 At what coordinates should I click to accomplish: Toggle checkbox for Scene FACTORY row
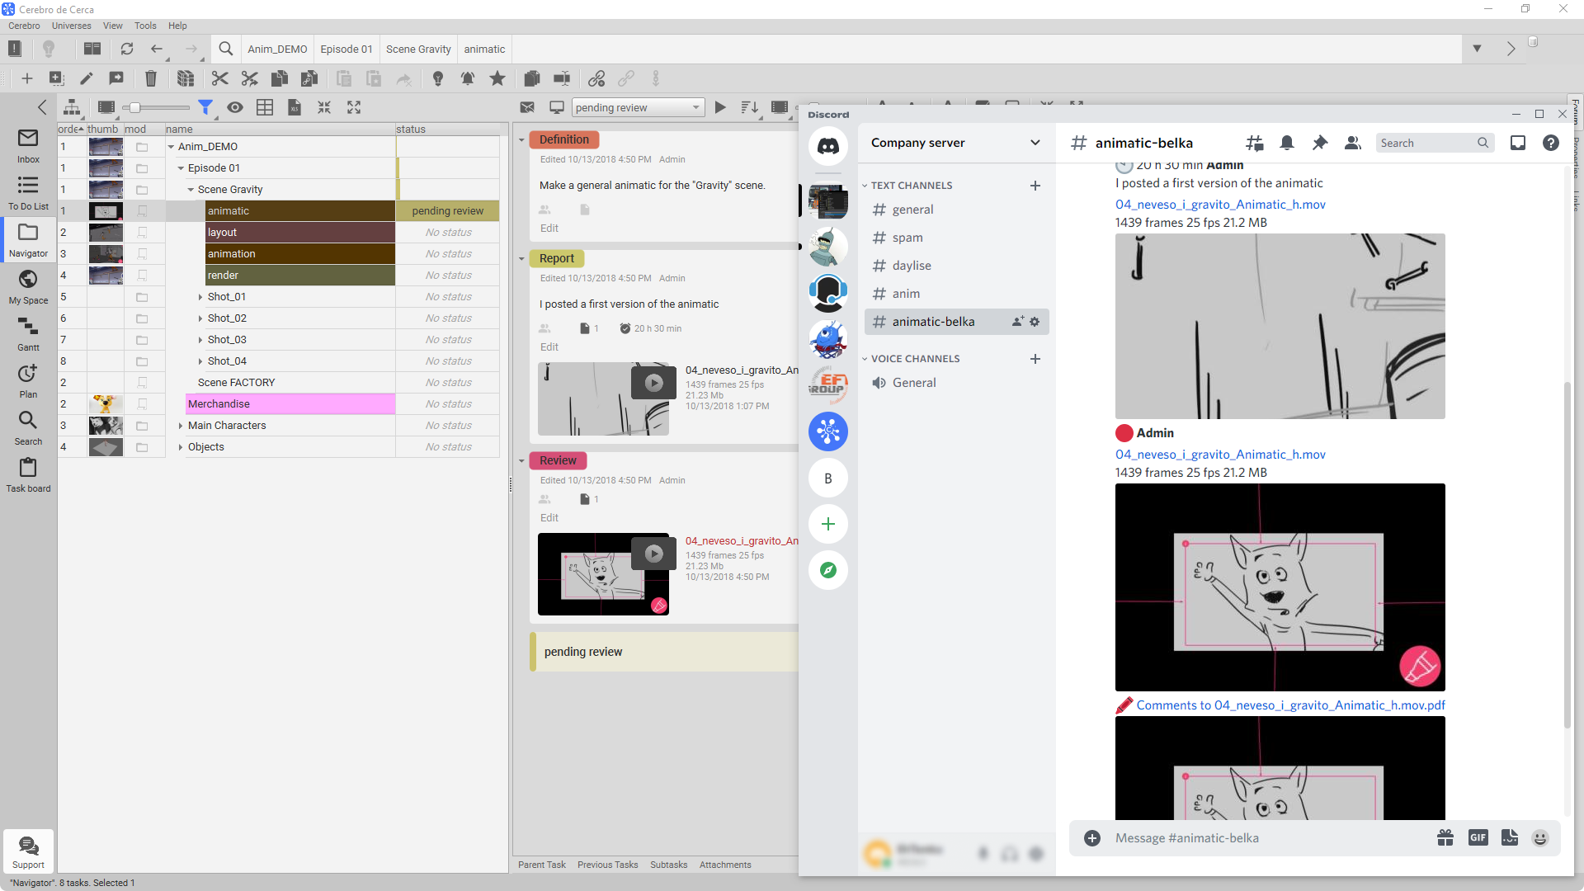[x=140, y=382]
